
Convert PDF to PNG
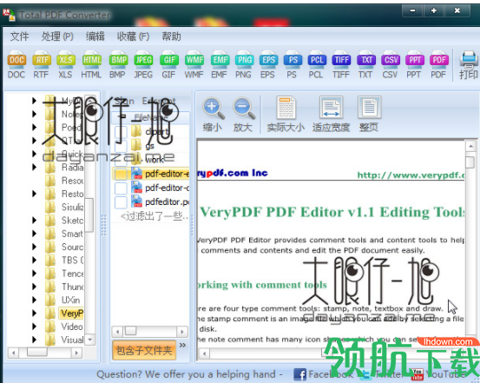[244, 65]
